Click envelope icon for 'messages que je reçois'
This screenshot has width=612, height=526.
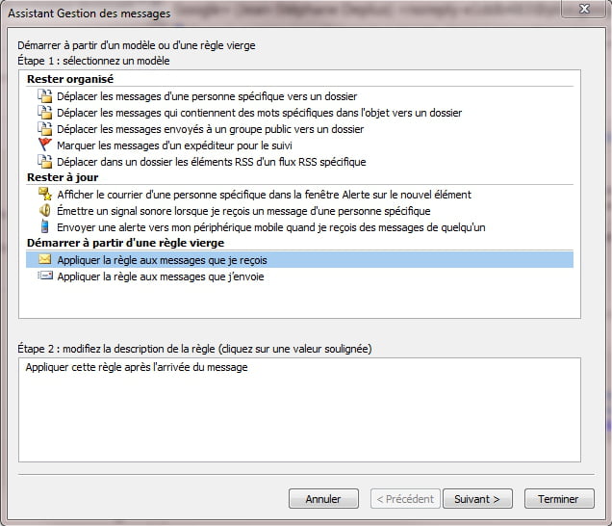pos(45,259)
